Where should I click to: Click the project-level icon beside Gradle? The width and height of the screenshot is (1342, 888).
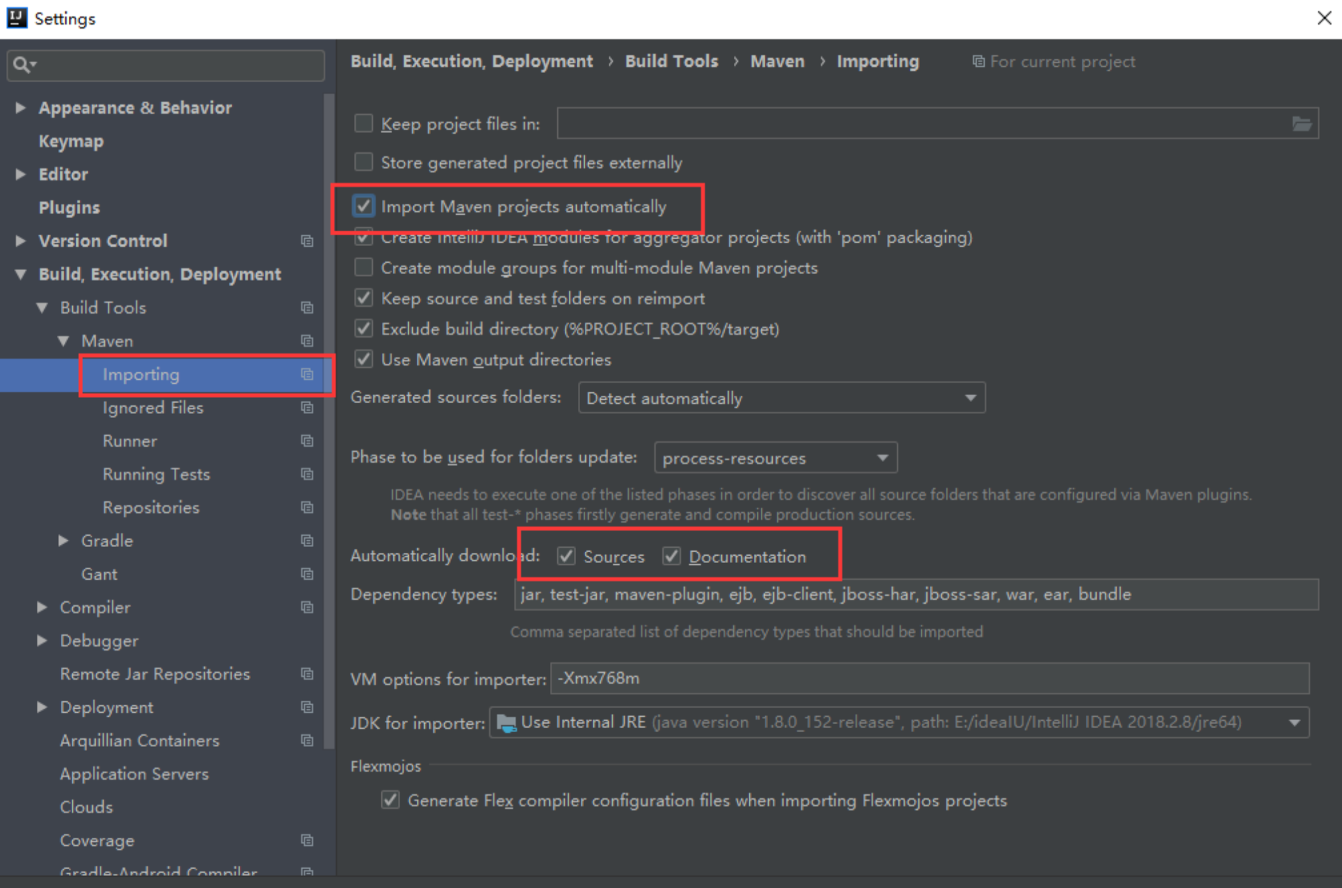[x=307, y=540]
